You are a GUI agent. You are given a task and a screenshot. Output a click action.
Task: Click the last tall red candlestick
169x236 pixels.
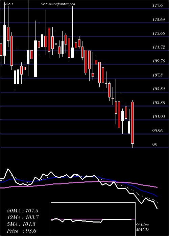tap(132, 122)
